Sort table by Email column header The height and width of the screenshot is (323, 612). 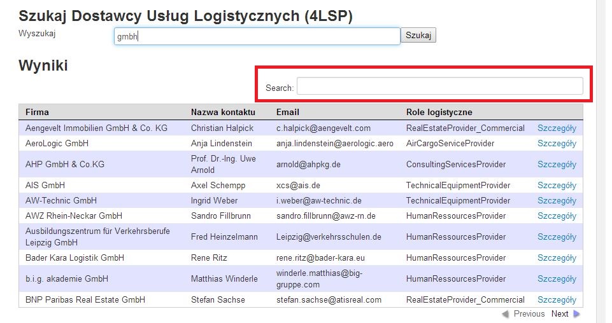pyautogui.click(x=288, y=112)
